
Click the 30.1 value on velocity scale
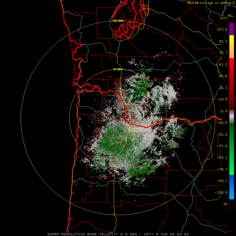223,88
